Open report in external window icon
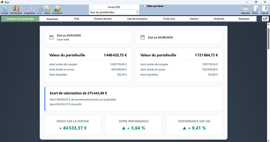 tap(265, 19)
